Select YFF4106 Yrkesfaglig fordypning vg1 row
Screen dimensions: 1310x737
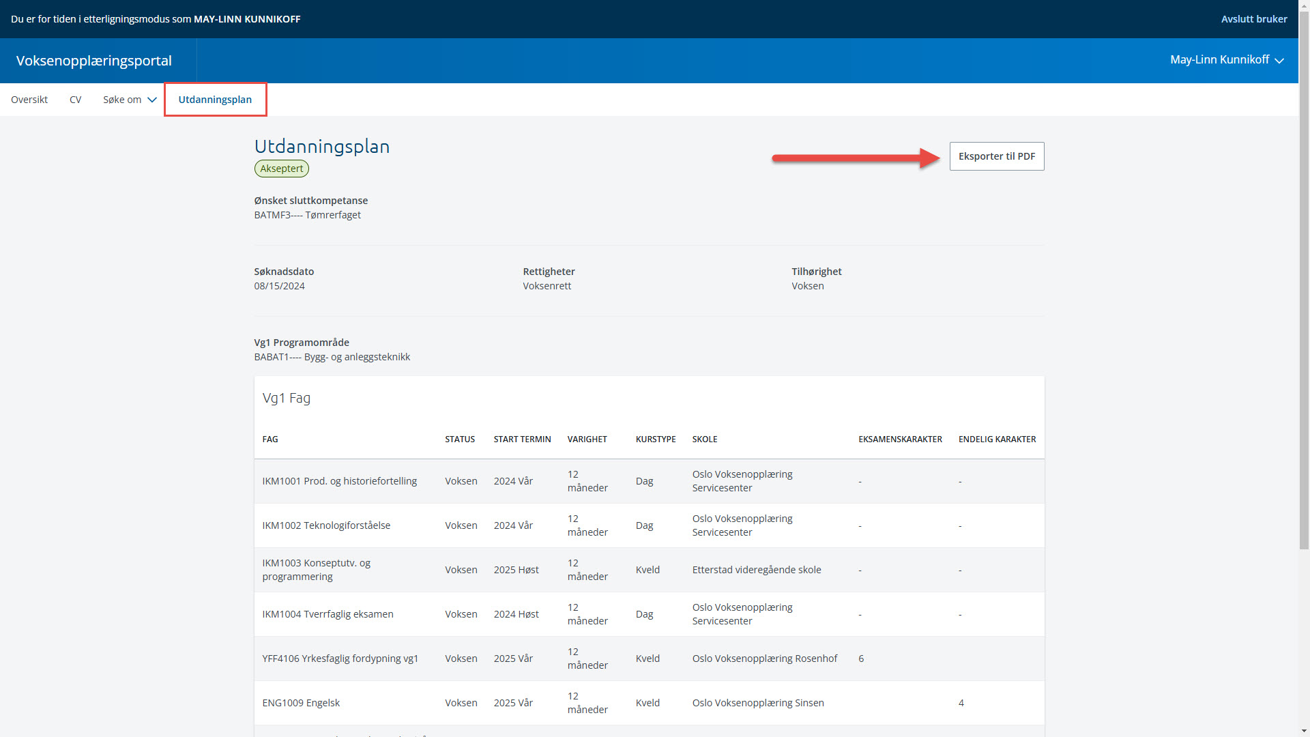click(x=340, y=659)
